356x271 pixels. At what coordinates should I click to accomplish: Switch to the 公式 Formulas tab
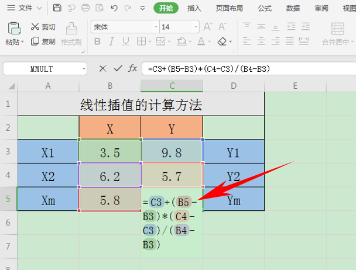click(x=265, y=8)
